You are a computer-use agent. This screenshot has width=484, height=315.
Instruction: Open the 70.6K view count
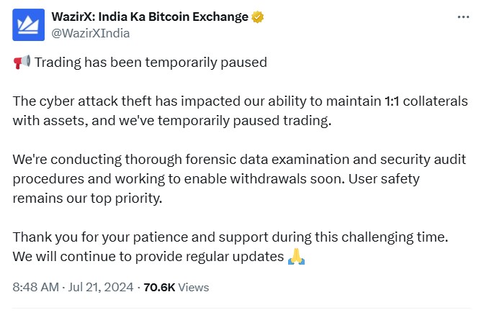coord(159,287)
